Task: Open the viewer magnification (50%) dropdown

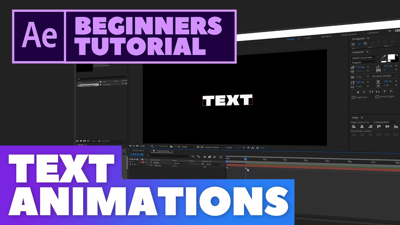Action: point(145,146)
